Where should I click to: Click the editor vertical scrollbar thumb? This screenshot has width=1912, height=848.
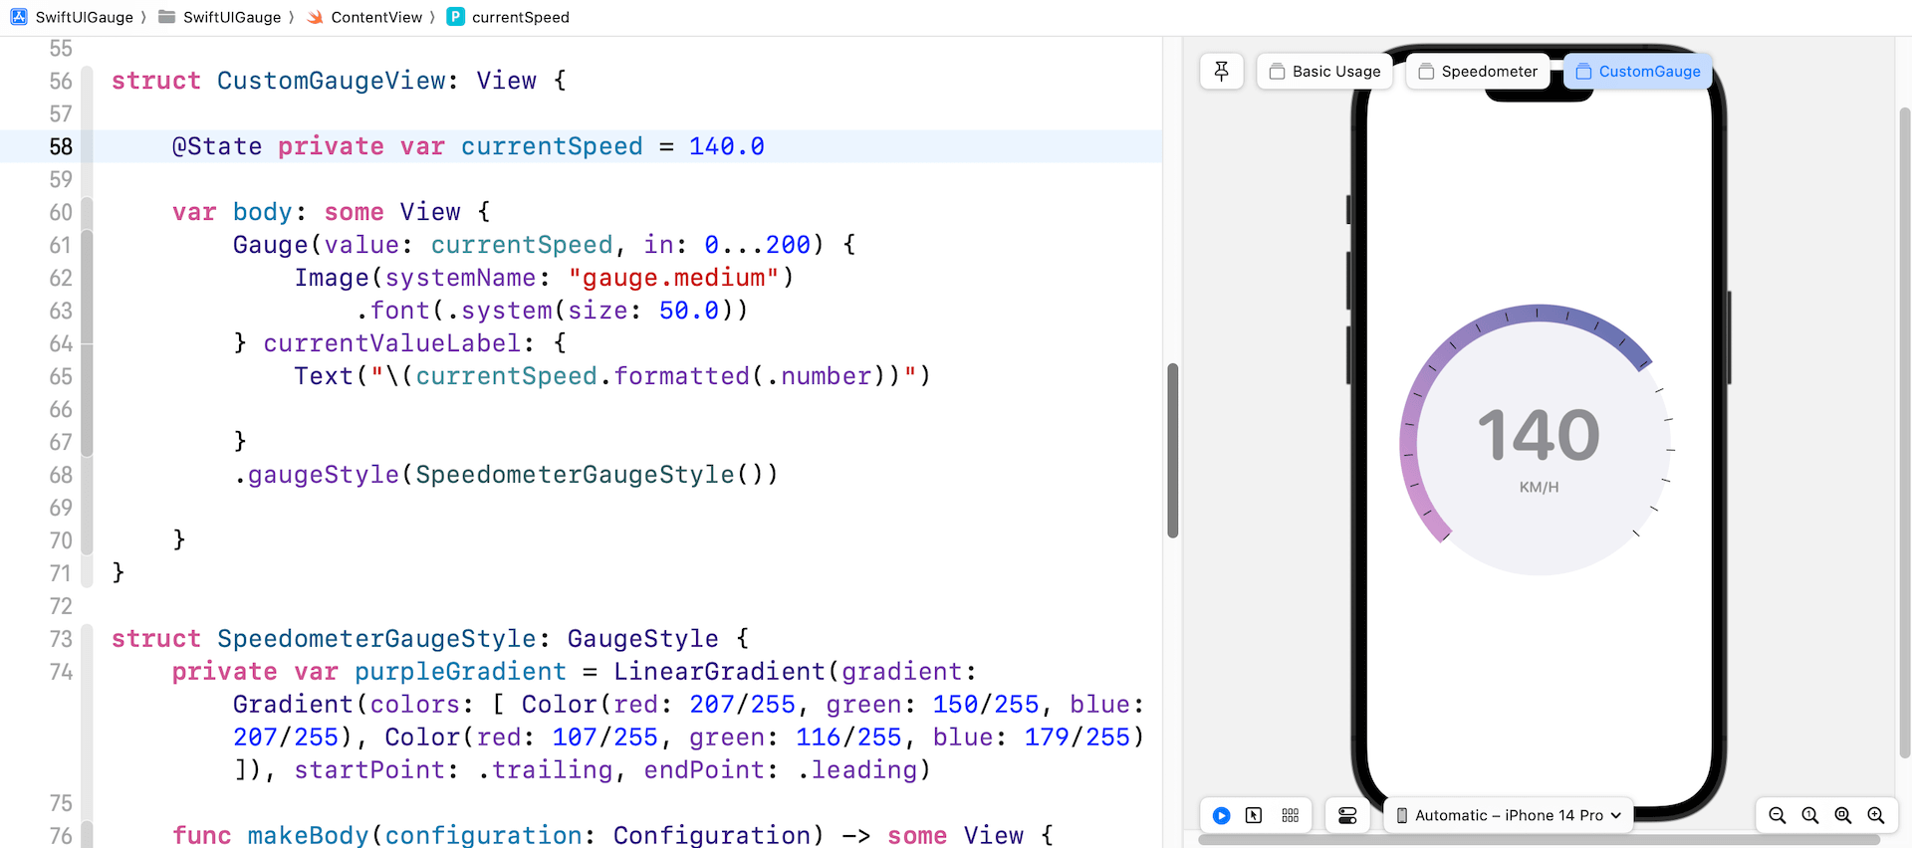1173,450
